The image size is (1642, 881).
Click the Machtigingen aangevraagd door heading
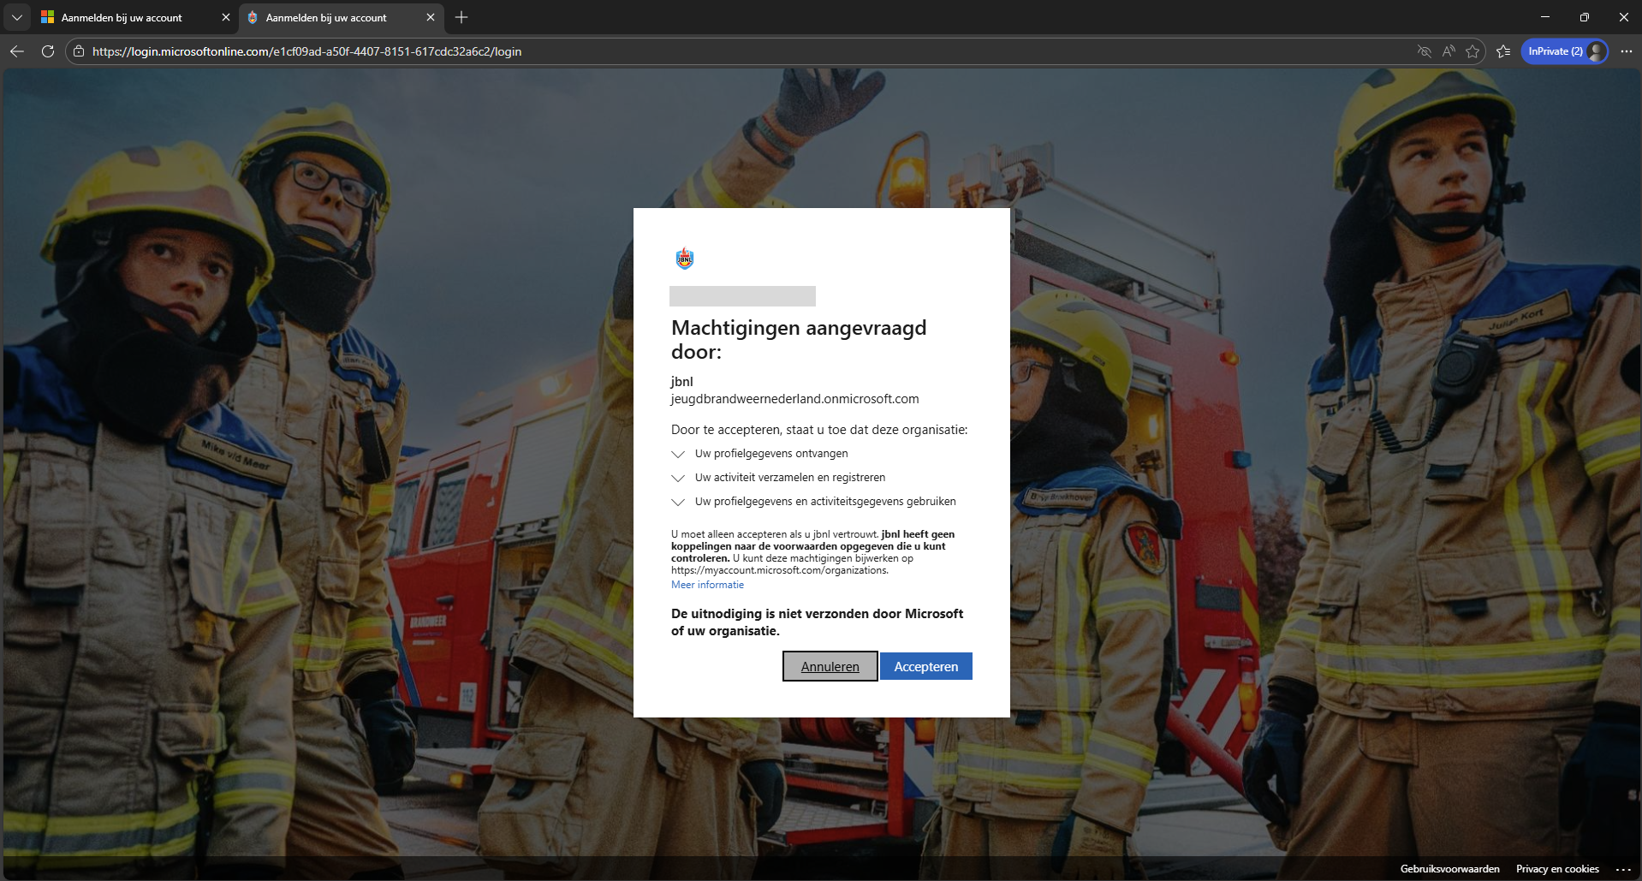[799, 339]
